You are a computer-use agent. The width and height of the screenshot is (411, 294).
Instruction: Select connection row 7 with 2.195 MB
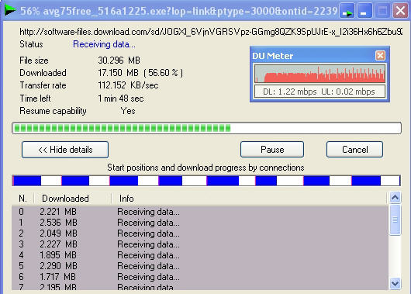click(200, 286)
